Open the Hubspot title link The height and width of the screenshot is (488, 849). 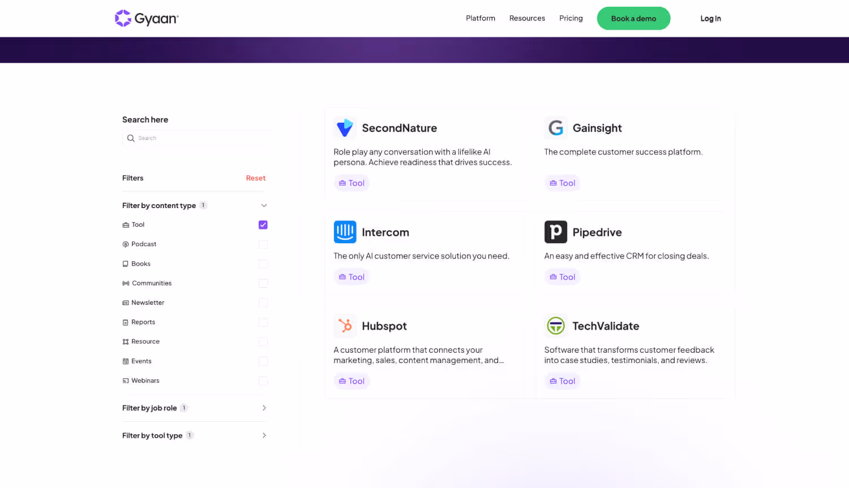[x=384, y=326]
